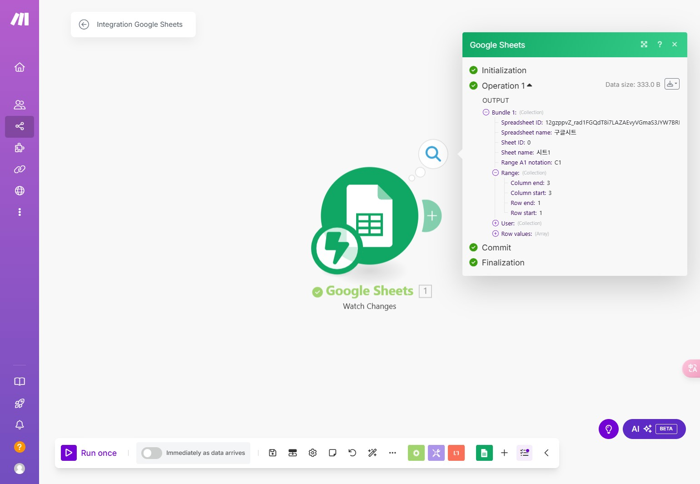Open the Webhooks globe icon in sidebar
This screenshot has width=700, height=484.
(x=20, y=191)
